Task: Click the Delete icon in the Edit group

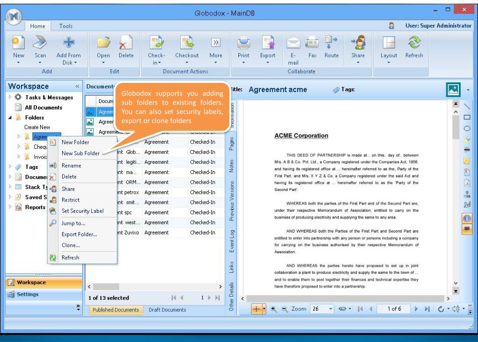Action: (x=126, y=42)
